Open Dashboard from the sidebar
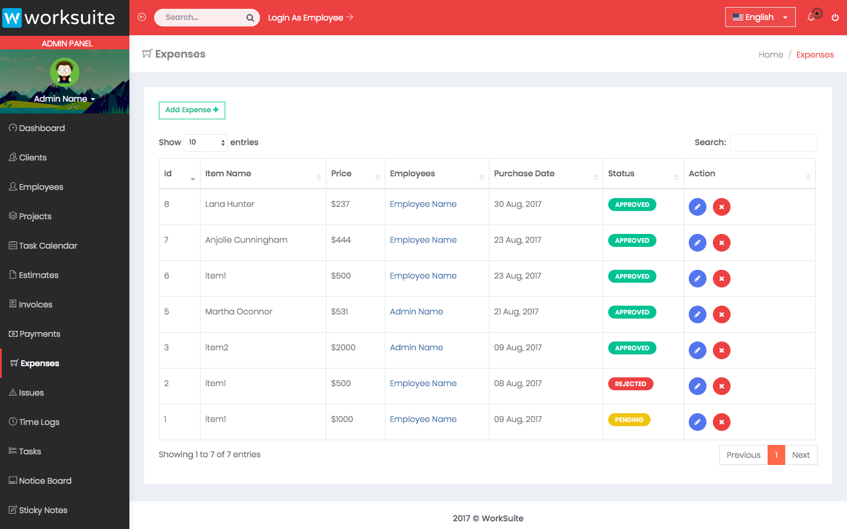Image resolution: width=847 pixels, height=529 pixels. [42, 128]
